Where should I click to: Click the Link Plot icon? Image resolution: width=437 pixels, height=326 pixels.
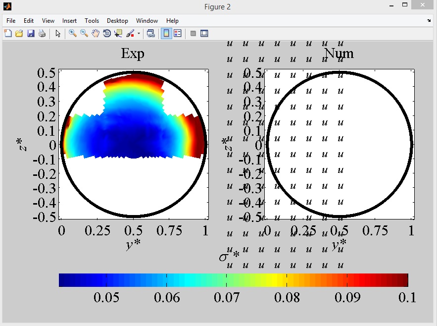(151, 34)
